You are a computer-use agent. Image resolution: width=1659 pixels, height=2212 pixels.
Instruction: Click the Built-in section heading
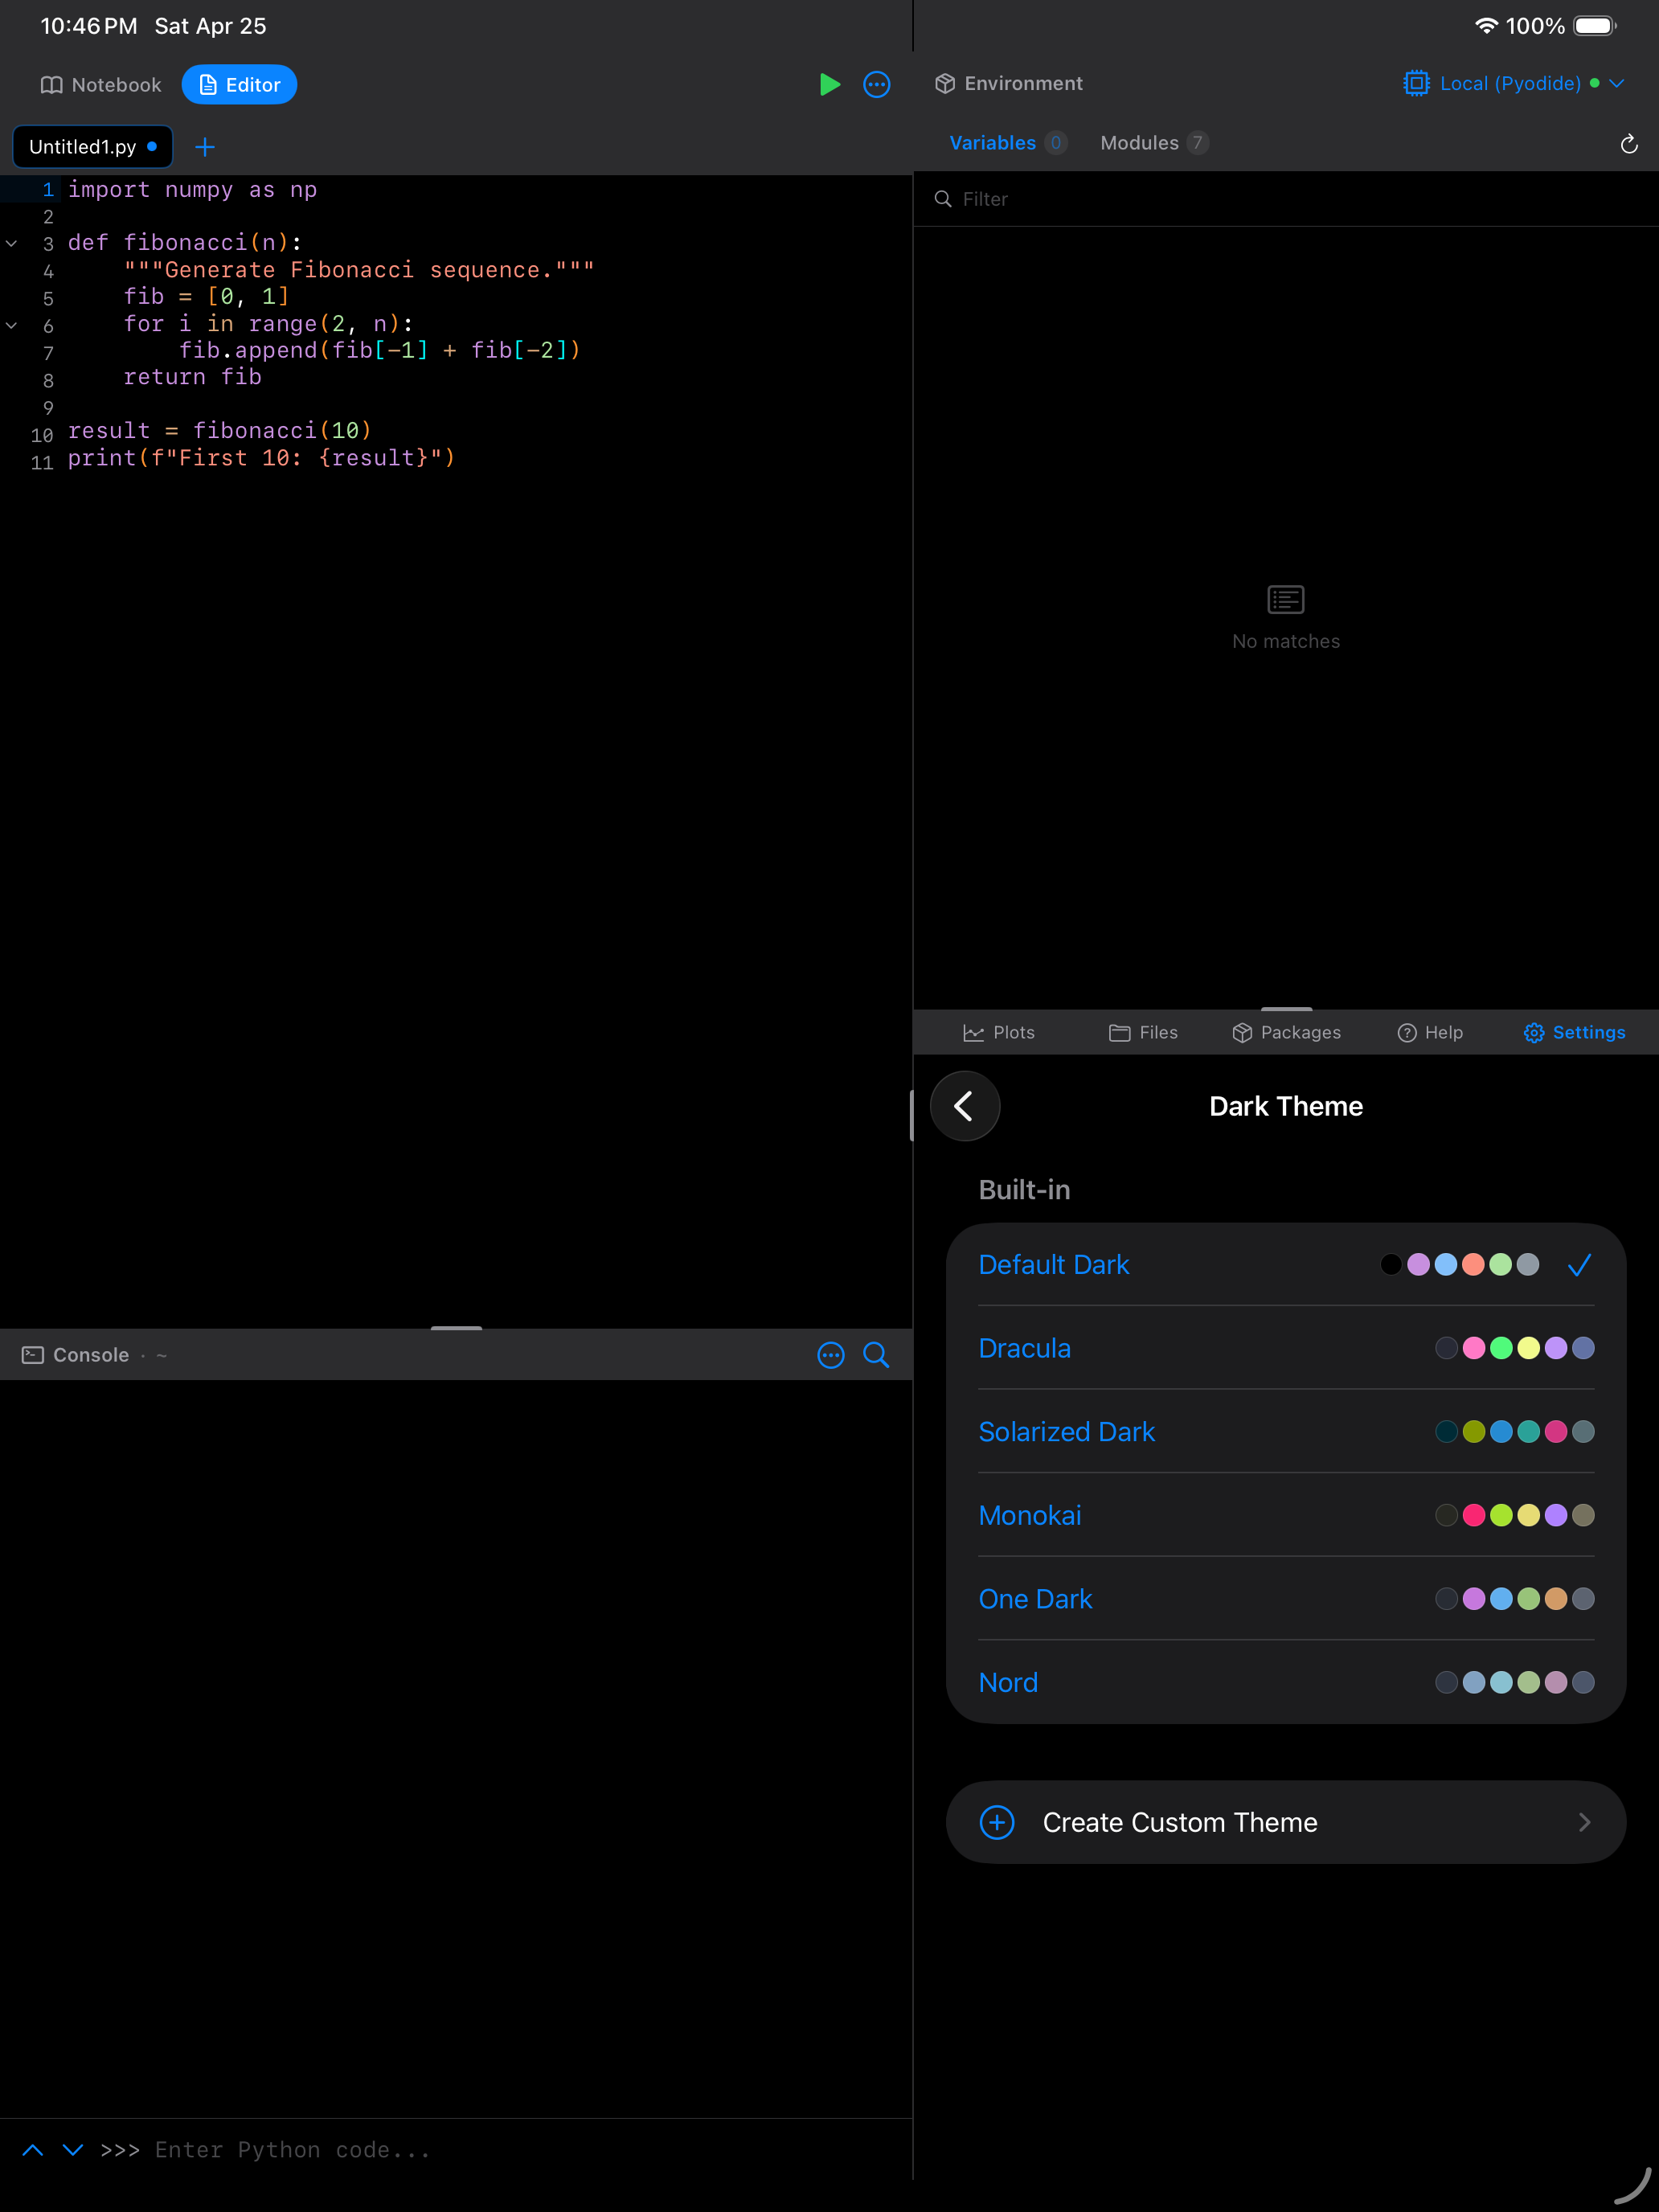(1024, 1190)
